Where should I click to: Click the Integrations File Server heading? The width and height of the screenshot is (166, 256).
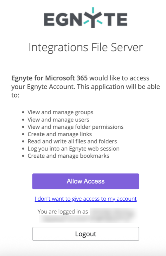(86, 48)
